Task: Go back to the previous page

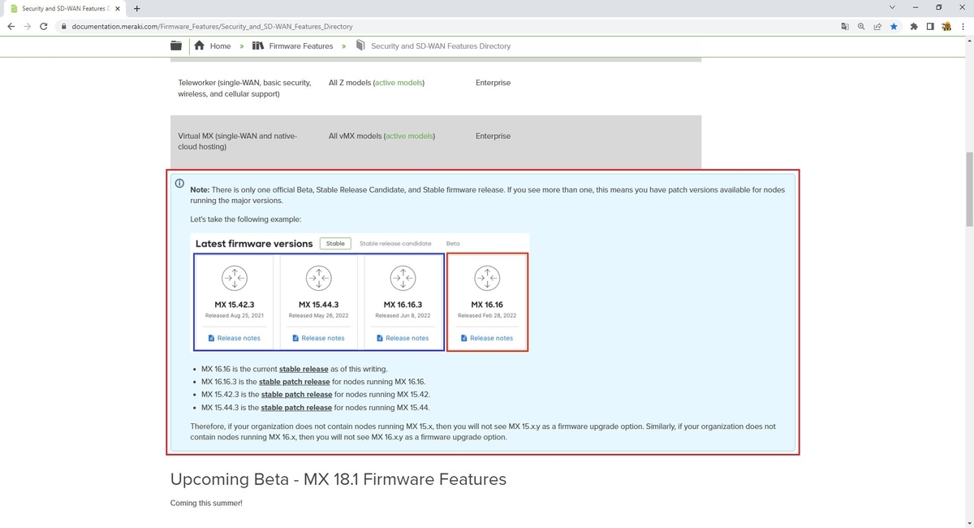Action: tap(11, 26)
